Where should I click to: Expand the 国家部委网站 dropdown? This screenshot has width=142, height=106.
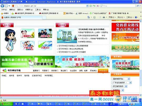(121, 79)
